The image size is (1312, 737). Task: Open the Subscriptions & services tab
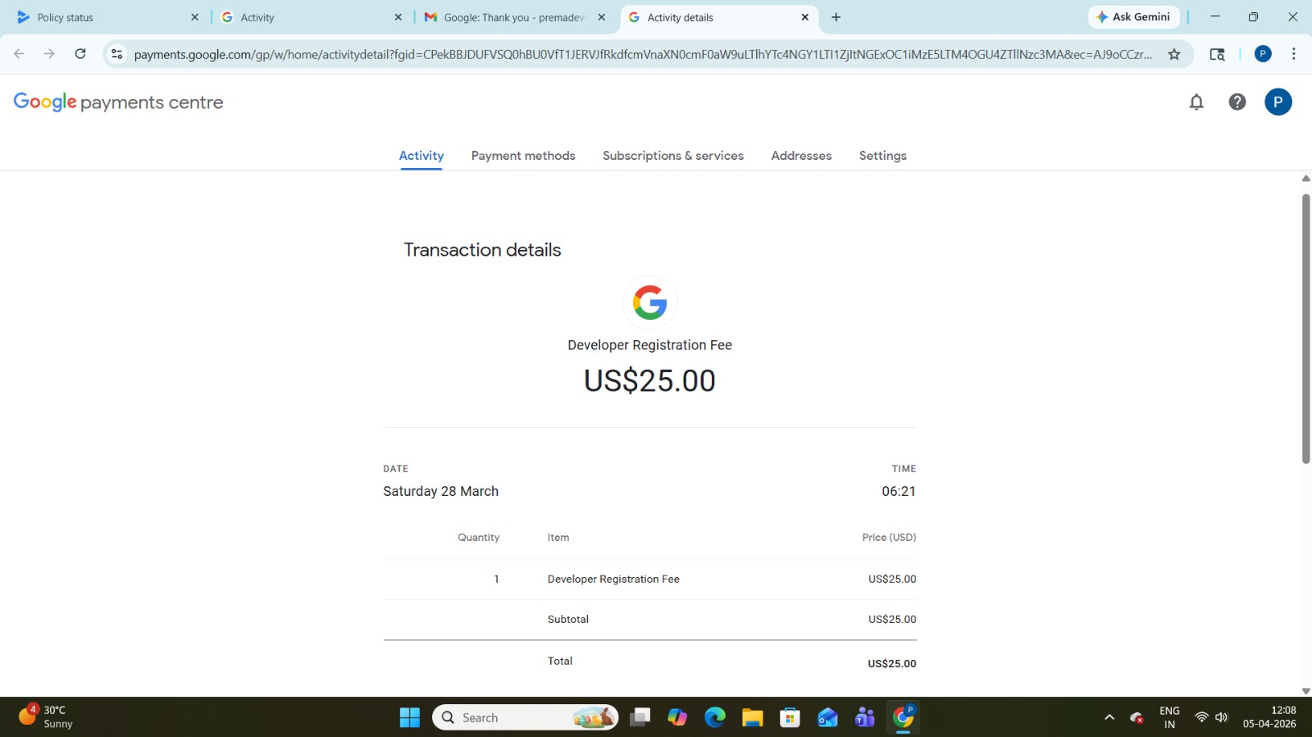672,156
